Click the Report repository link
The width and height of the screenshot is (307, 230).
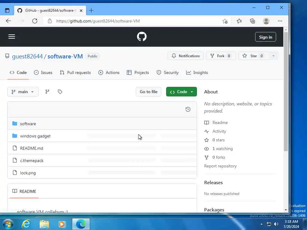pyautogui.click(x=220, y=166)
